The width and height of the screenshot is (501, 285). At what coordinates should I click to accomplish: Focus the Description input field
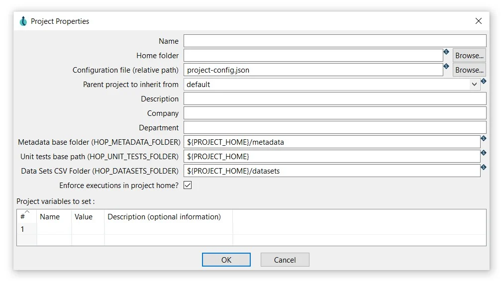click(335, 98)
